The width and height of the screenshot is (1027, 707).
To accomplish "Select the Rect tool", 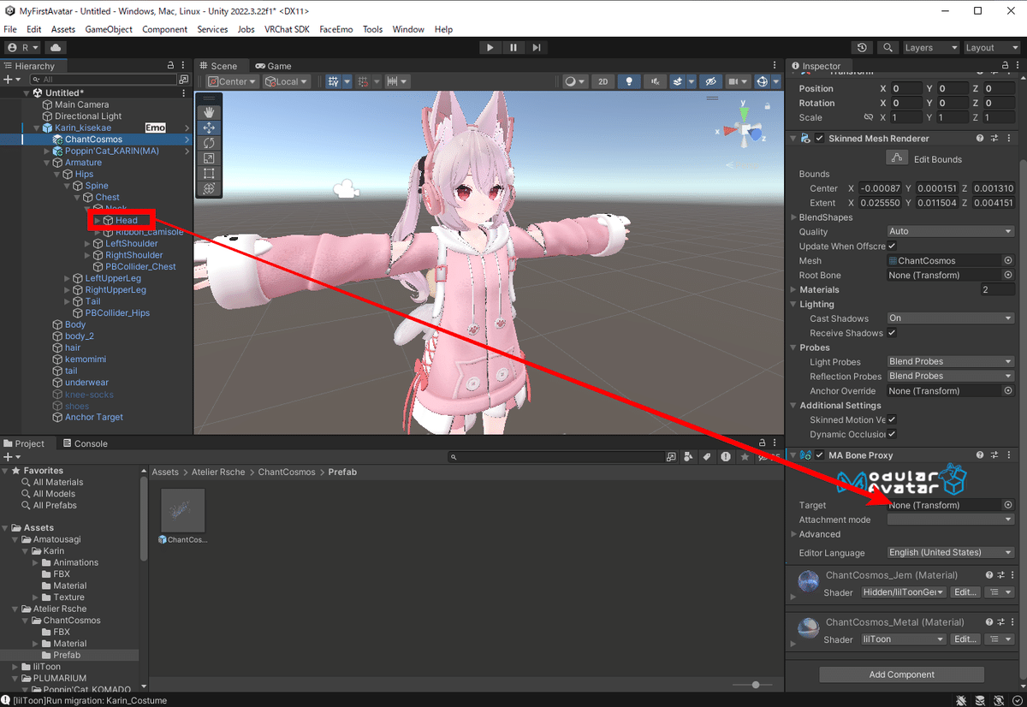I will pos(210,174).
